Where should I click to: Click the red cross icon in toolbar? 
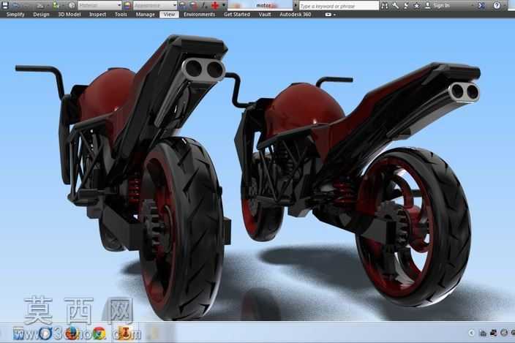tap(215, 5)
